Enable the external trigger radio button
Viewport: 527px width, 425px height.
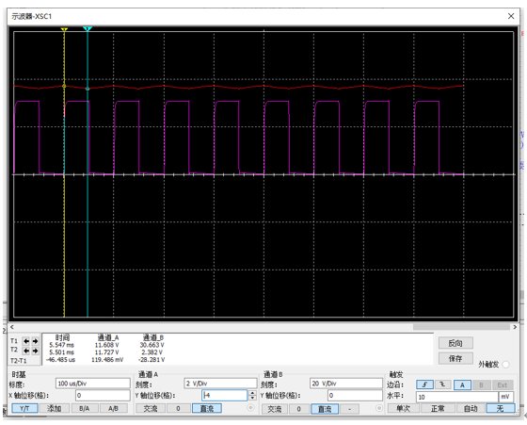505,365
